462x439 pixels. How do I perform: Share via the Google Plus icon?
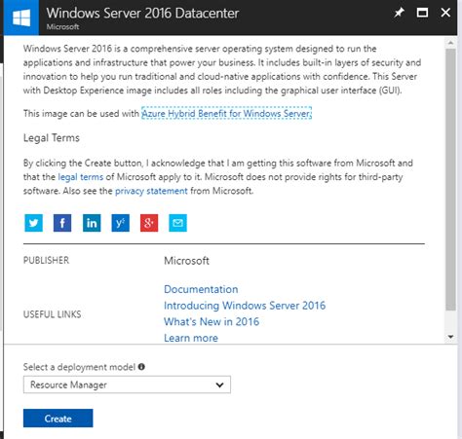149,223
